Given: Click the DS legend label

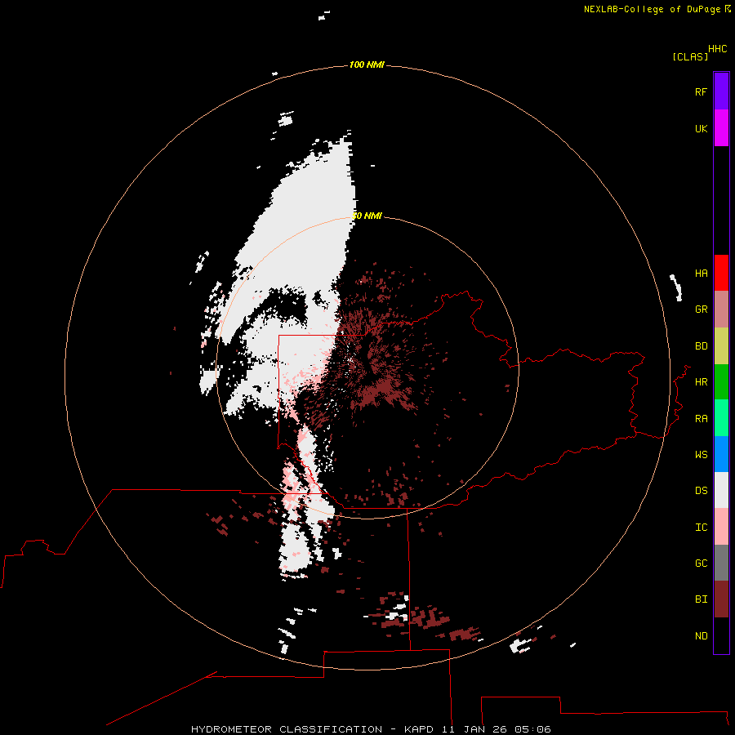Looking at the screenshot, I should coord(701,491).
